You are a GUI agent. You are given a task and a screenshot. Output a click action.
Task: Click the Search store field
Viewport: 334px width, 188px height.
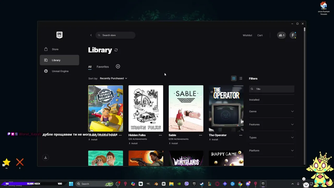tap(115, 35)
